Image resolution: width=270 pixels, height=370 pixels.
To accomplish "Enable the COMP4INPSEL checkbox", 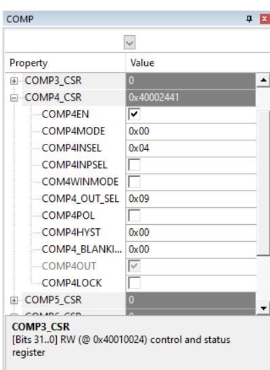I will pyautogui.click(x=134, y=165).
